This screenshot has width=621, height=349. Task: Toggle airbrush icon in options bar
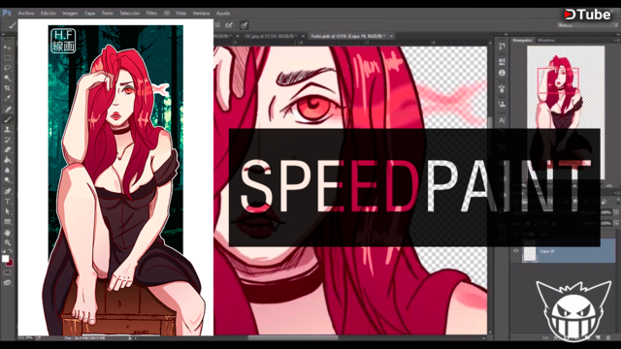click(x=229, y=25)
